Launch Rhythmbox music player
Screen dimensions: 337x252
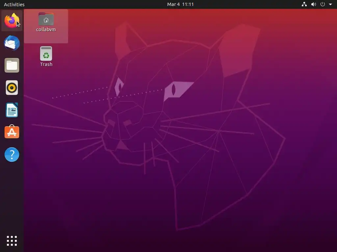[x=12, y=88]
